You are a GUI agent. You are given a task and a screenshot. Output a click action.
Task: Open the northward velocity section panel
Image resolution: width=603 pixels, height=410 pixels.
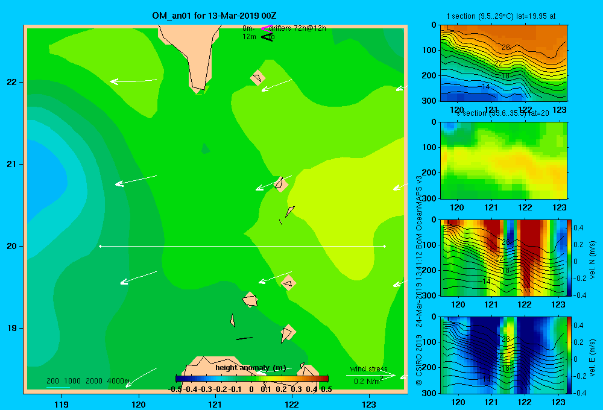click(504, 257)
